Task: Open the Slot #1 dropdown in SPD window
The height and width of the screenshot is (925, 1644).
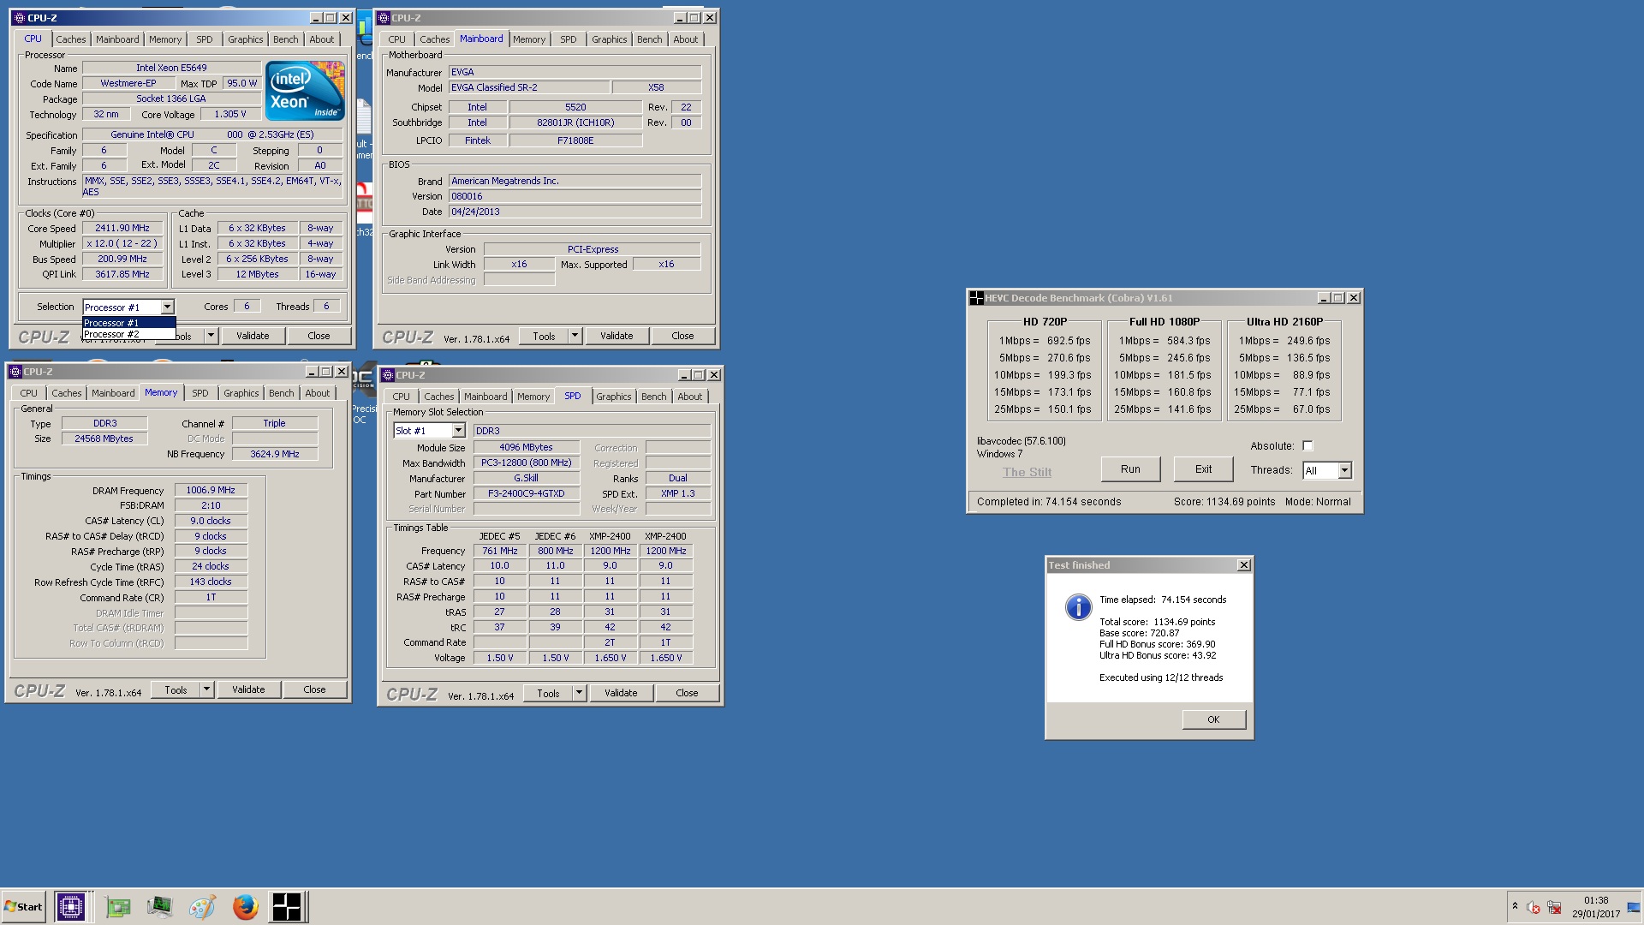Action: click(458, 431)
